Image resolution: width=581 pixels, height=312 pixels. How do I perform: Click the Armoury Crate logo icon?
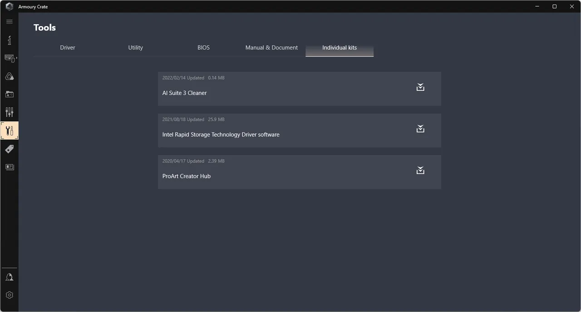click(x=9, y=6)
